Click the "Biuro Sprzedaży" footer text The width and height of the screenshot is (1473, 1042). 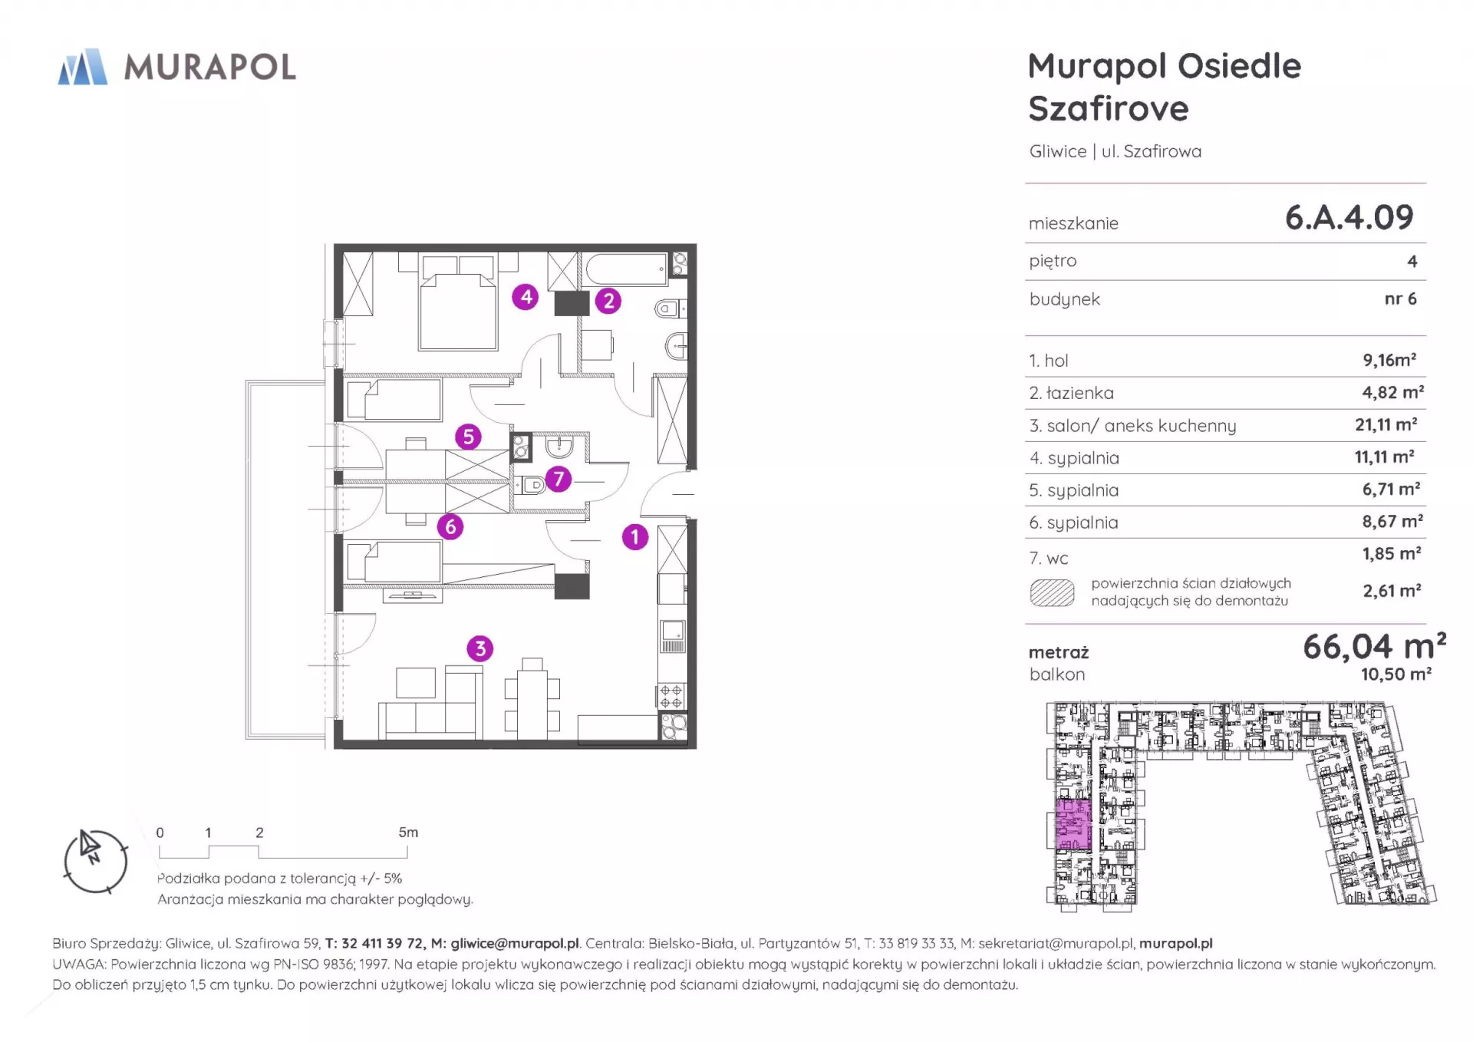point(106,944)
